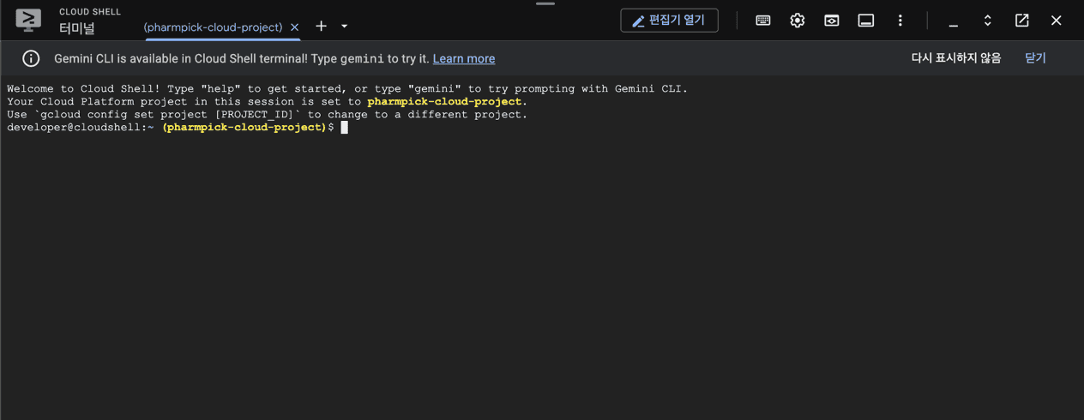Open the virtual keyboard icon
The height and width of the screenshot is (420, 1084).
pos(763,21)
